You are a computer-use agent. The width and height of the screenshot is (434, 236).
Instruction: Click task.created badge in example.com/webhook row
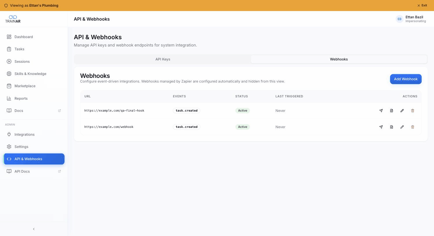pyautogui.click(x=187, y=127)
